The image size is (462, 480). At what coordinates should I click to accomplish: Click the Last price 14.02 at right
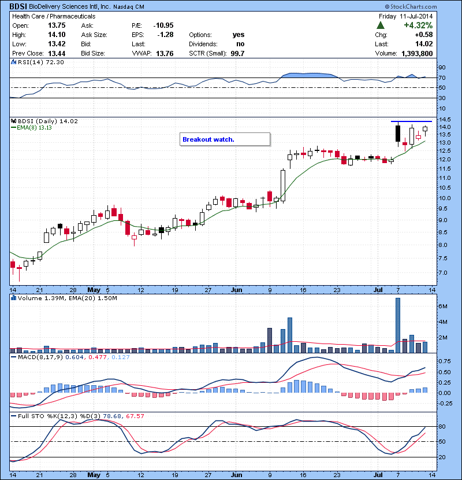point(424,44)
